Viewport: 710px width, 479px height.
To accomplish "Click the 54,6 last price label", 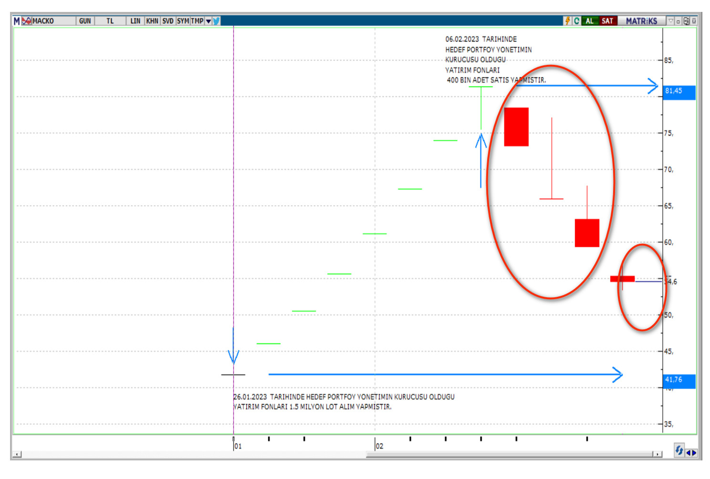I will [671, 281].
